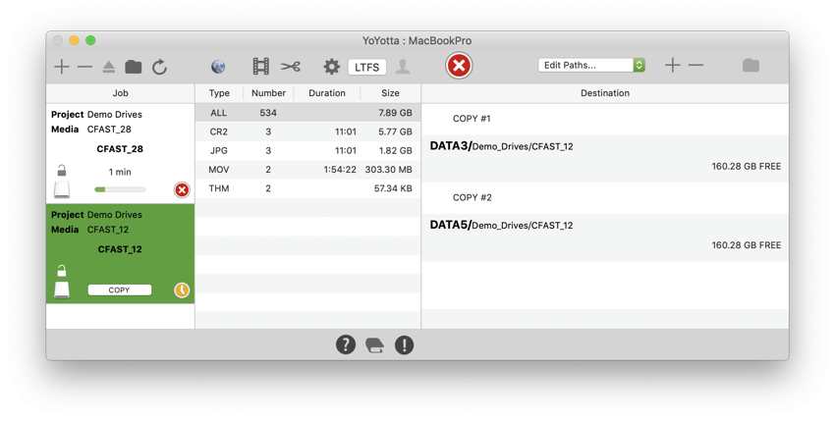Click the CFAST_28 job progress bar

click(120, 189)
